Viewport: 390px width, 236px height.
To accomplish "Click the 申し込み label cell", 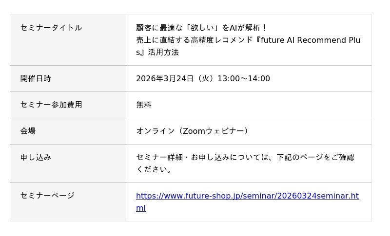I will tap(36, 157).
